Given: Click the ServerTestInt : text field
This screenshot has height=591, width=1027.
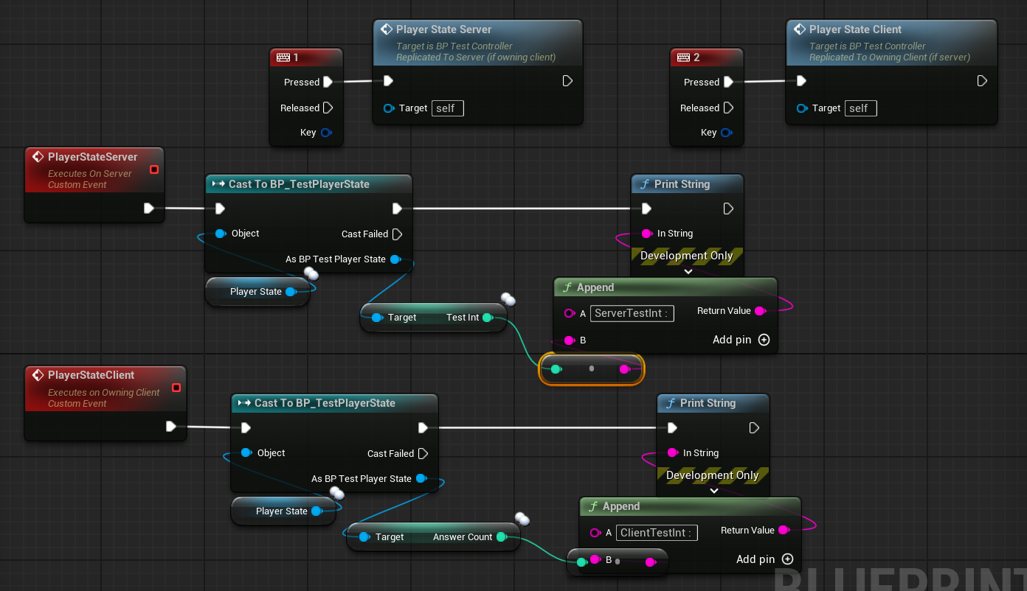Looking at the screenshot, I should click(x=632, y=313).
